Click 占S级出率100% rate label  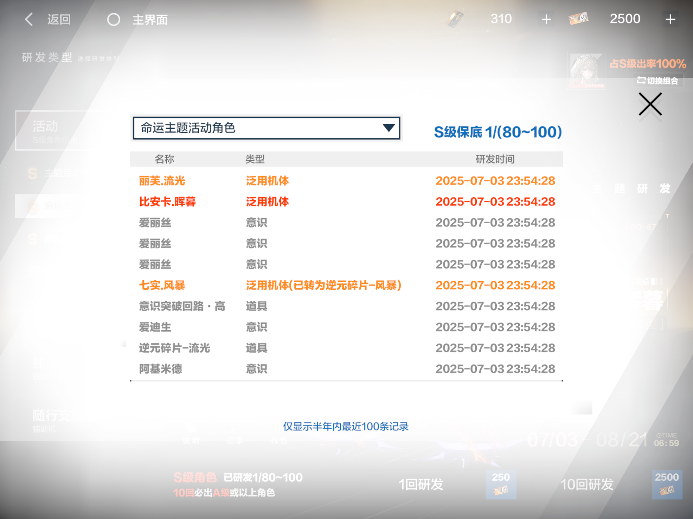coord(648,63)
